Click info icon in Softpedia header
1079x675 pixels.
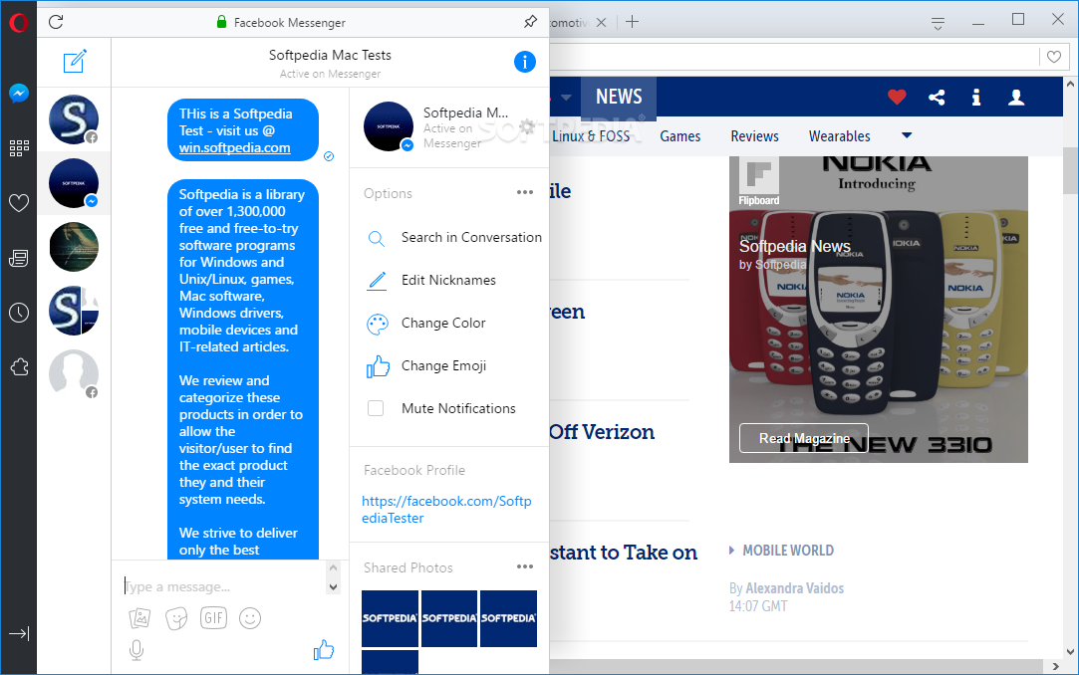point(975,97)
